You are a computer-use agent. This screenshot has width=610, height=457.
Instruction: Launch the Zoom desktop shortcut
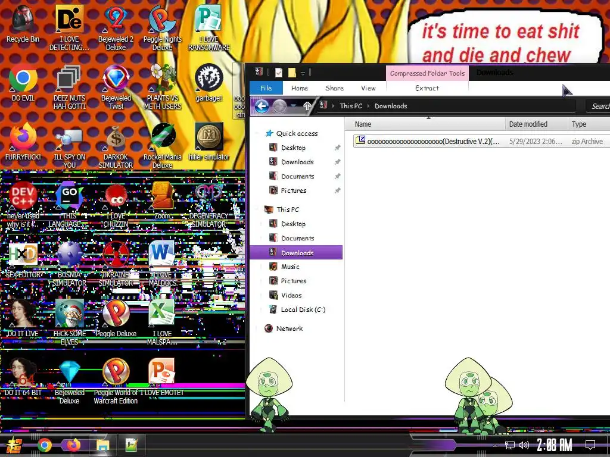(x=162, y=201)
